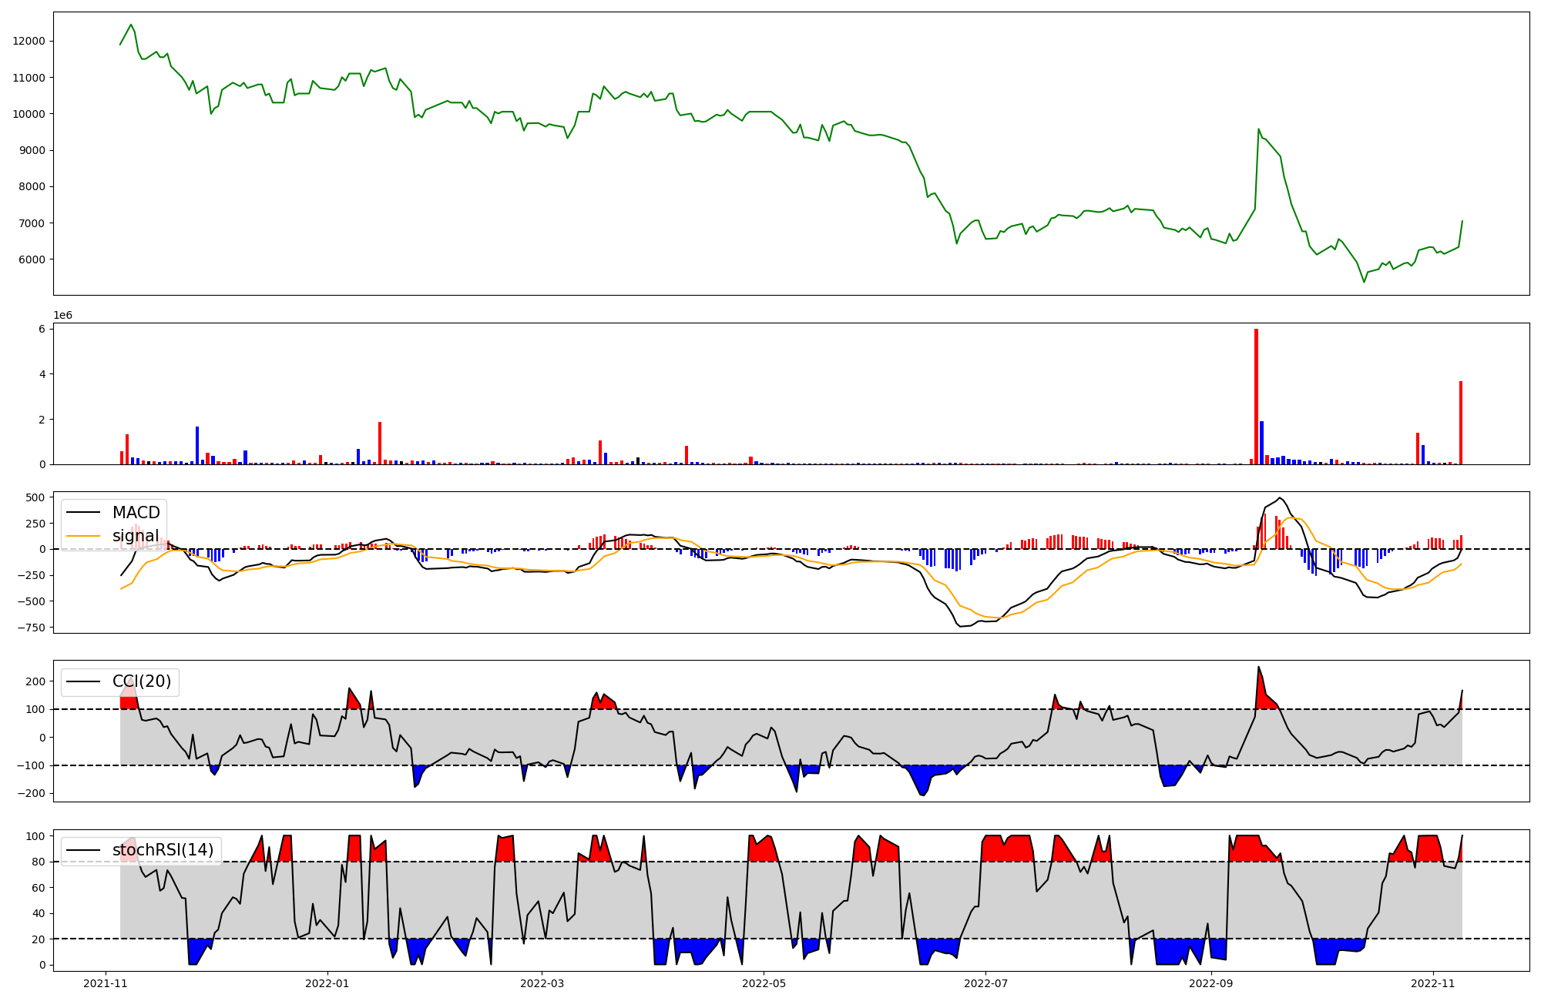Click the 2022-03 x-axis date label

pyautogui.click(x=541, y=983)
